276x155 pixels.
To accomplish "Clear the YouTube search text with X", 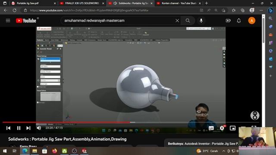I will click(x=177, y=21).
